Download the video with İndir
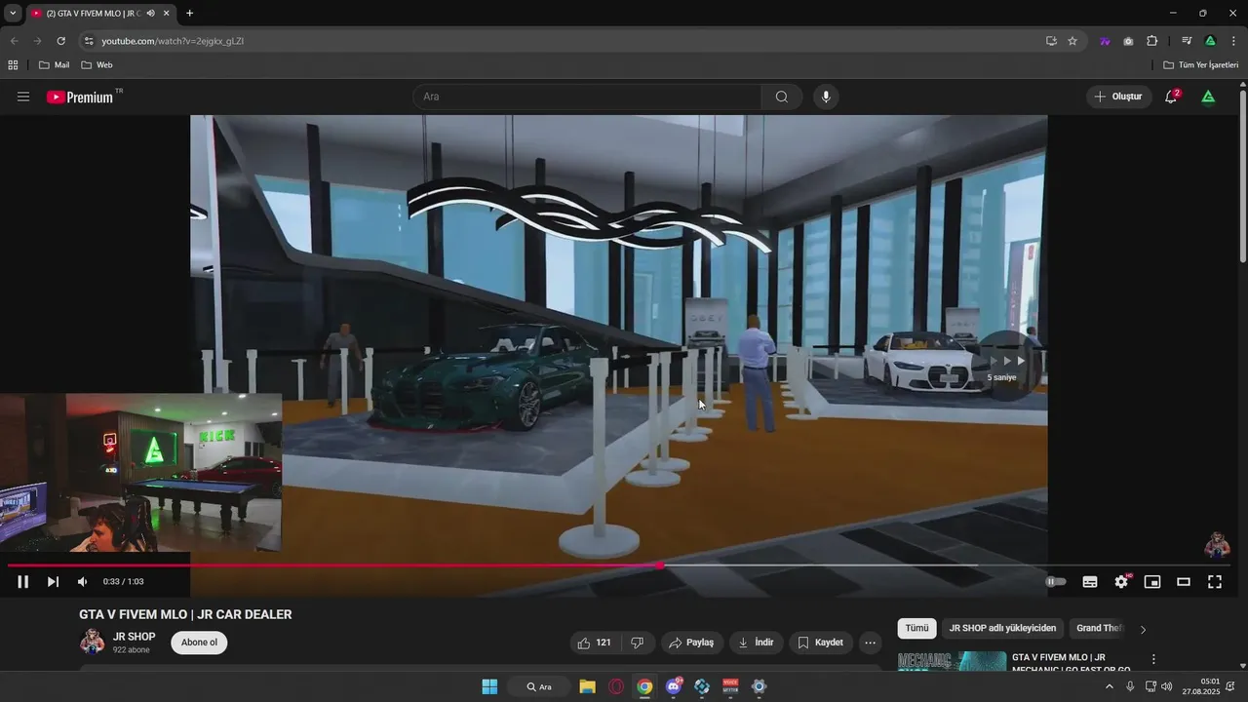The height and width of the screenshot is (702, 1248). 756,643
